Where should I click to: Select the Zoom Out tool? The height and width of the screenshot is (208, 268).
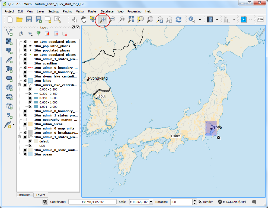coord(112,19)
